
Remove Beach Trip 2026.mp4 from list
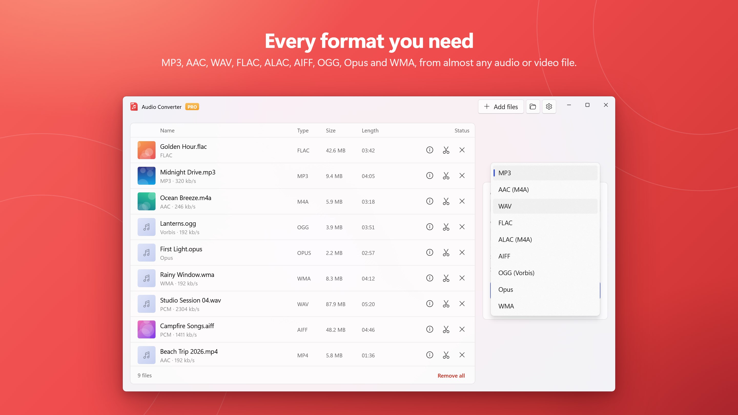point(462,355)
